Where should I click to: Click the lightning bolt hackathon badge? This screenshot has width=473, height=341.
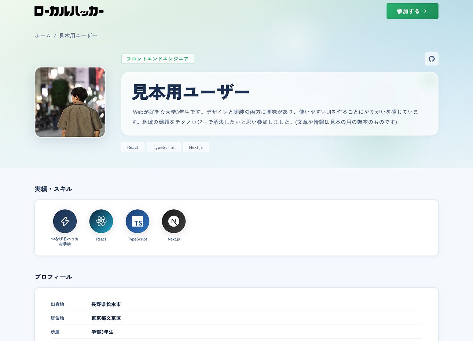(65, 221)
